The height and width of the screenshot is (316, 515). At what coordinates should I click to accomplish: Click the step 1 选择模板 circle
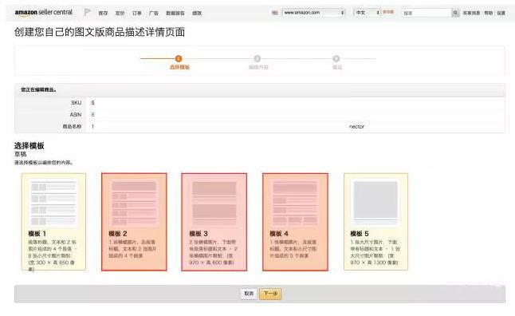click(x=179, y=58)
